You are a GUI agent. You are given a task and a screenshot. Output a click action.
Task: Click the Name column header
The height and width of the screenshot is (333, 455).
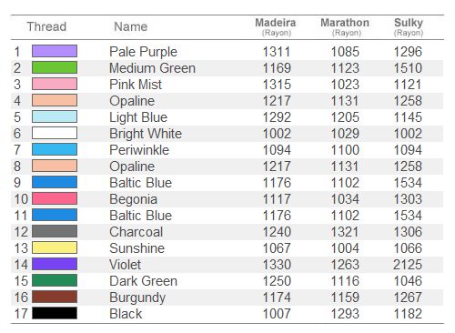[131, 26]
